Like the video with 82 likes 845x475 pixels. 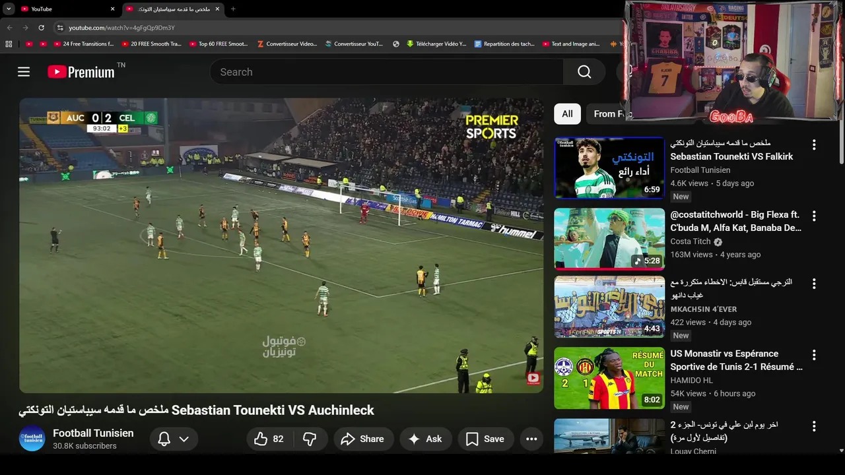[269, 439]
